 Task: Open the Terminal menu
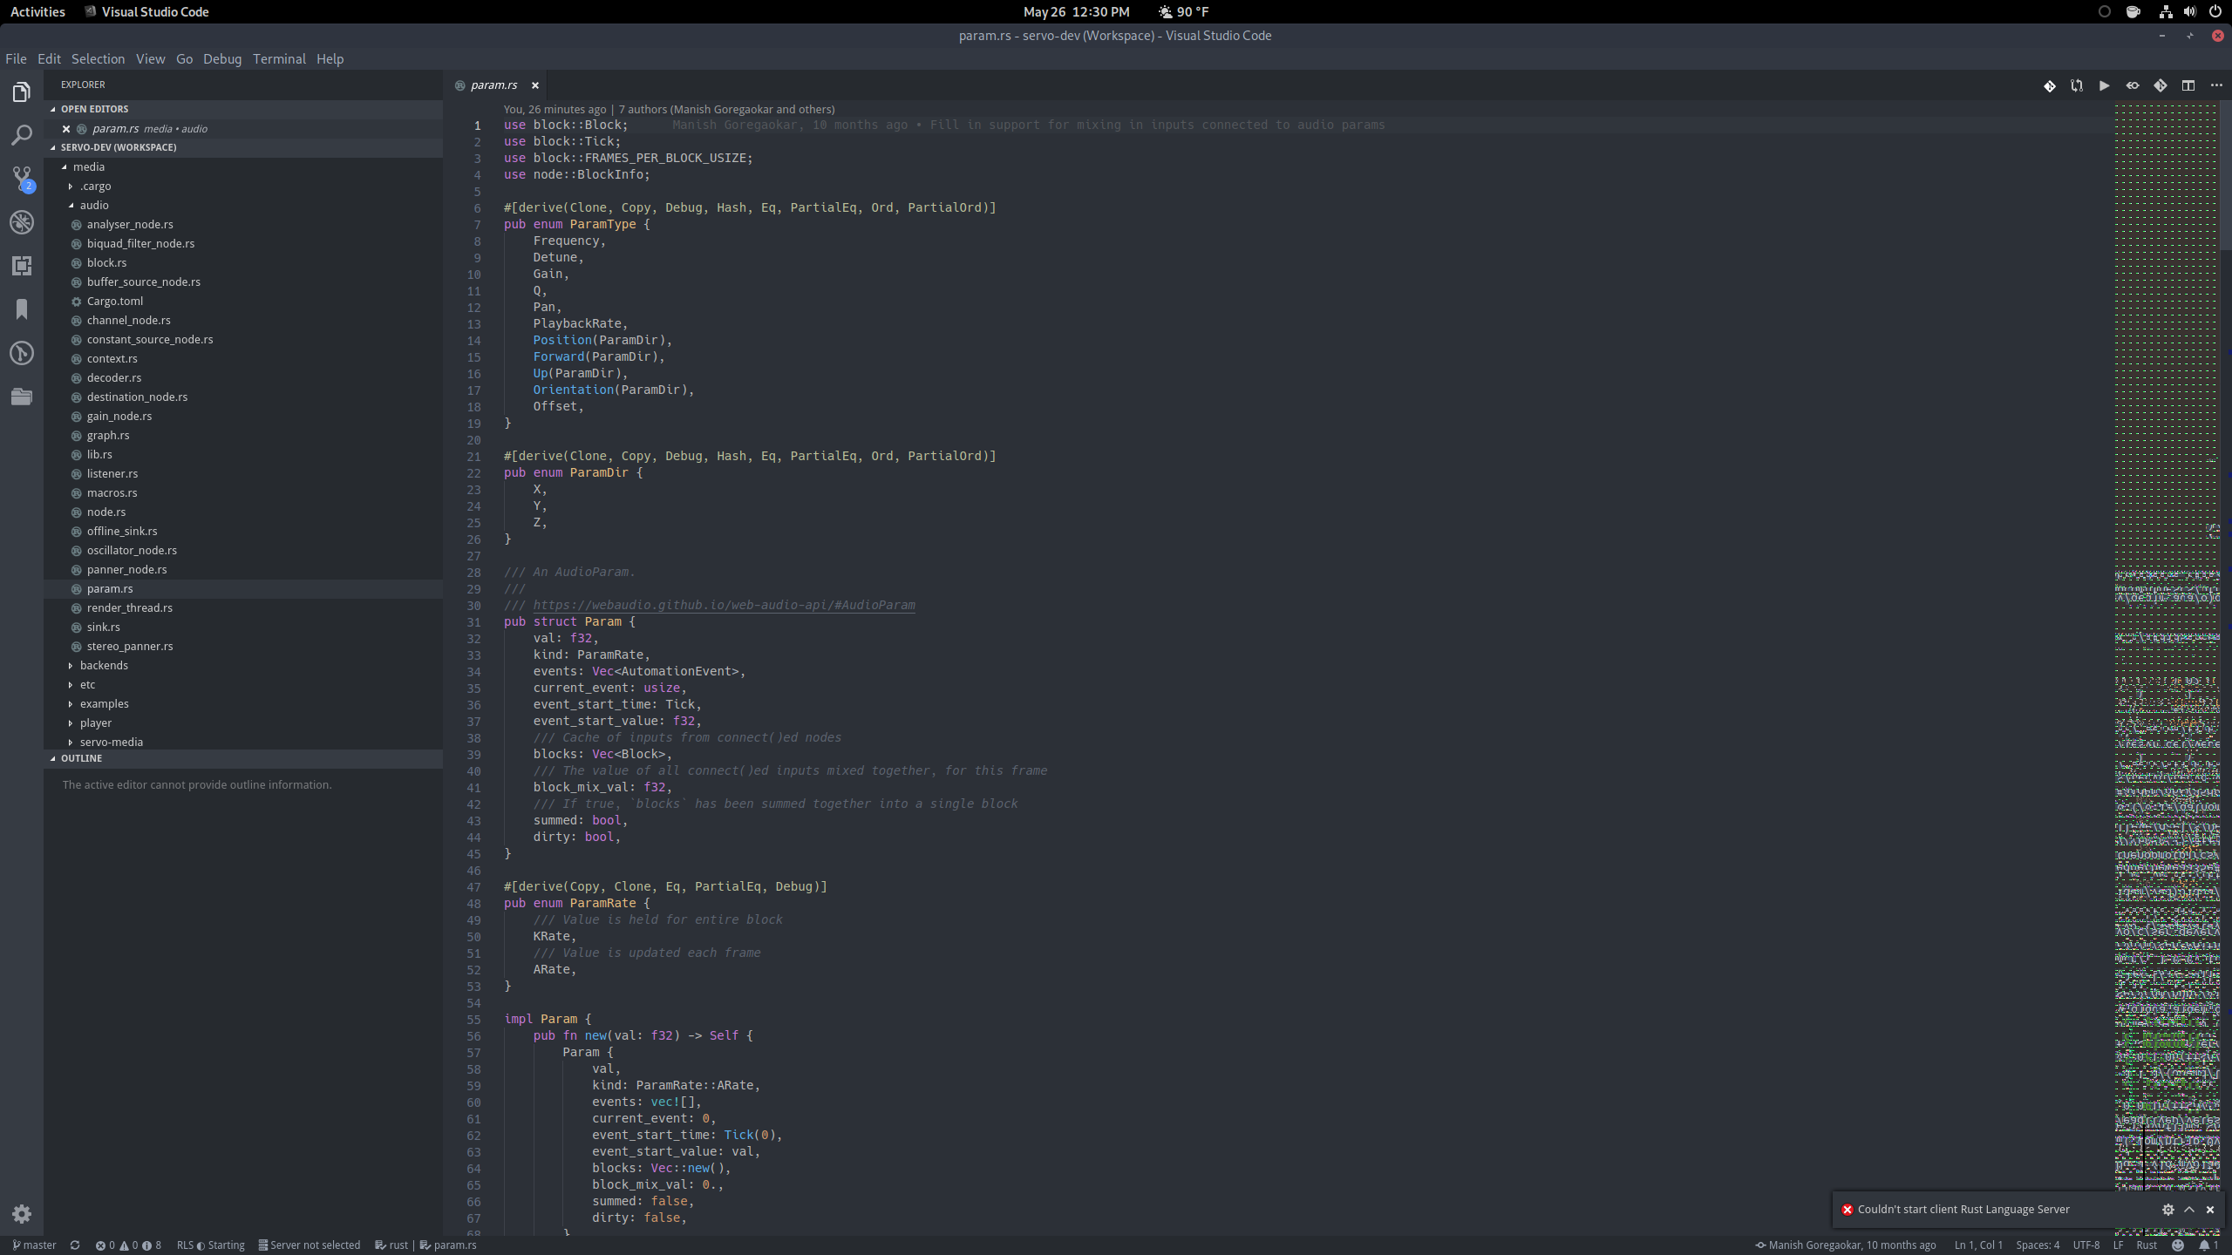click(278, 58)
